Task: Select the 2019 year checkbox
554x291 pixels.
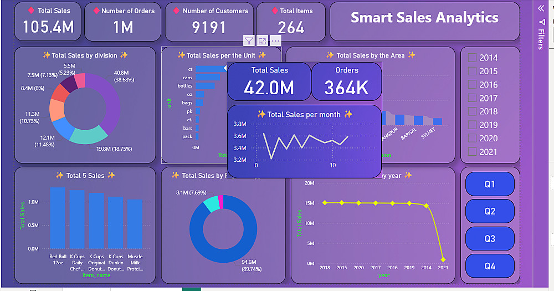Action: pyautogui.click(x=472, y=125)
